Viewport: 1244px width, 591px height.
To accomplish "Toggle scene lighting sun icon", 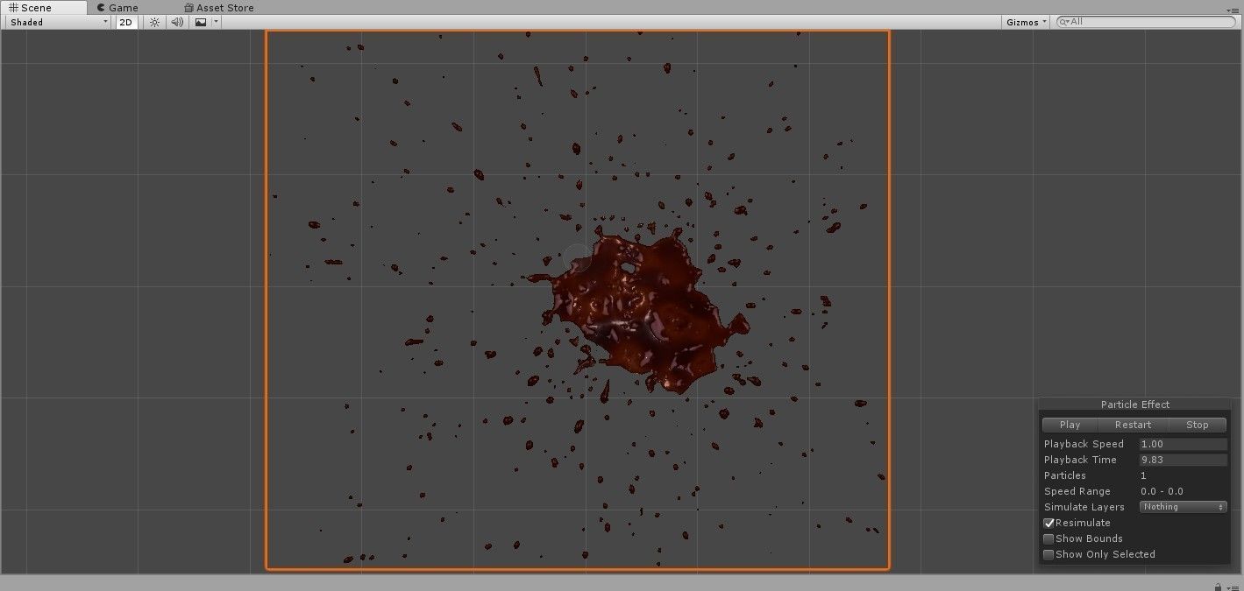I will coord(154,22).
